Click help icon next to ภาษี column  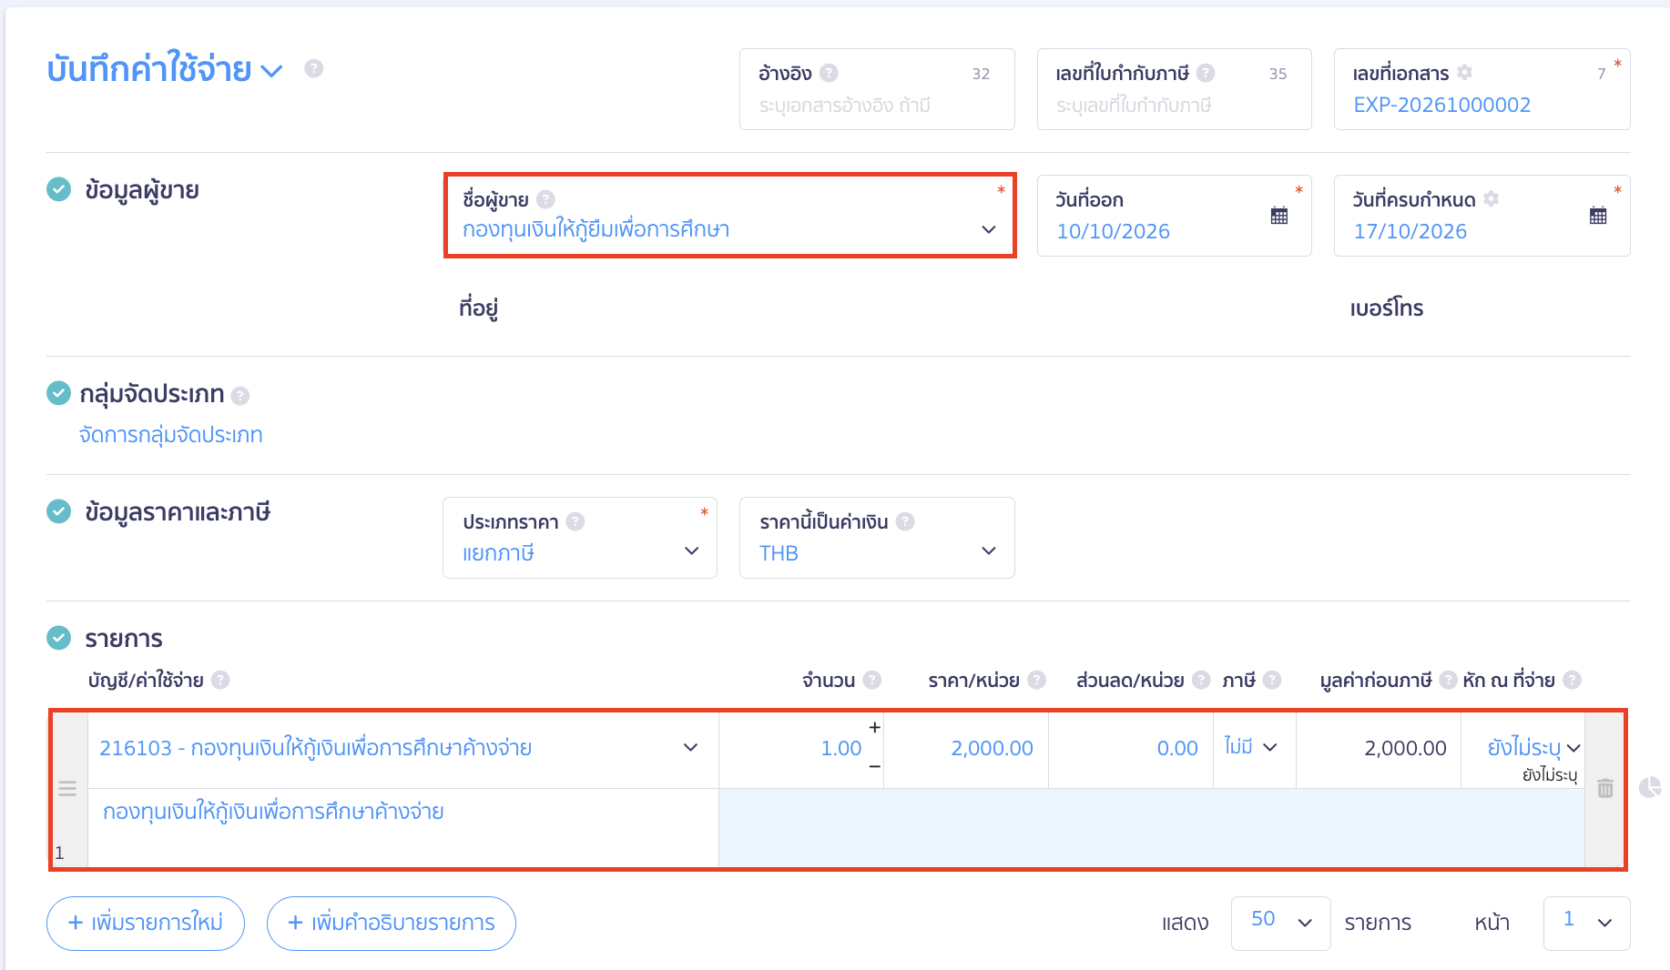(x=1272, y=680)
